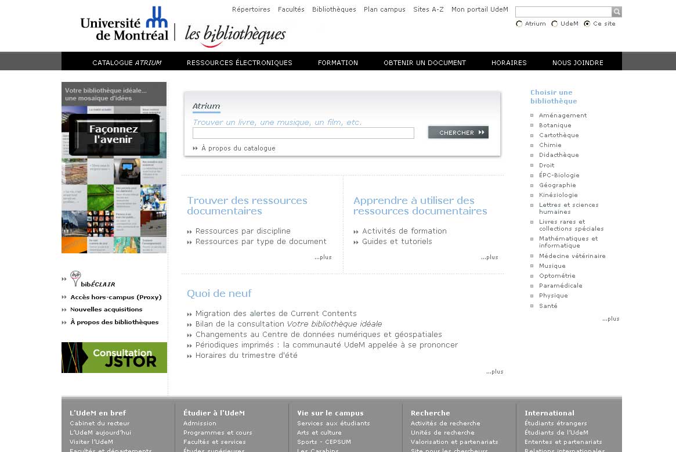The image size is (676, 452).
Task: Click the magnifier search icon at top
Action: click(616, 12)
